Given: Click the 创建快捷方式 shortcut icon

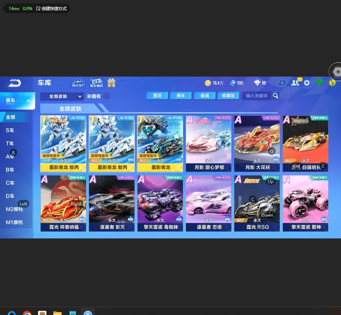Looking at the screenshot, I should (x=38, y=8).
